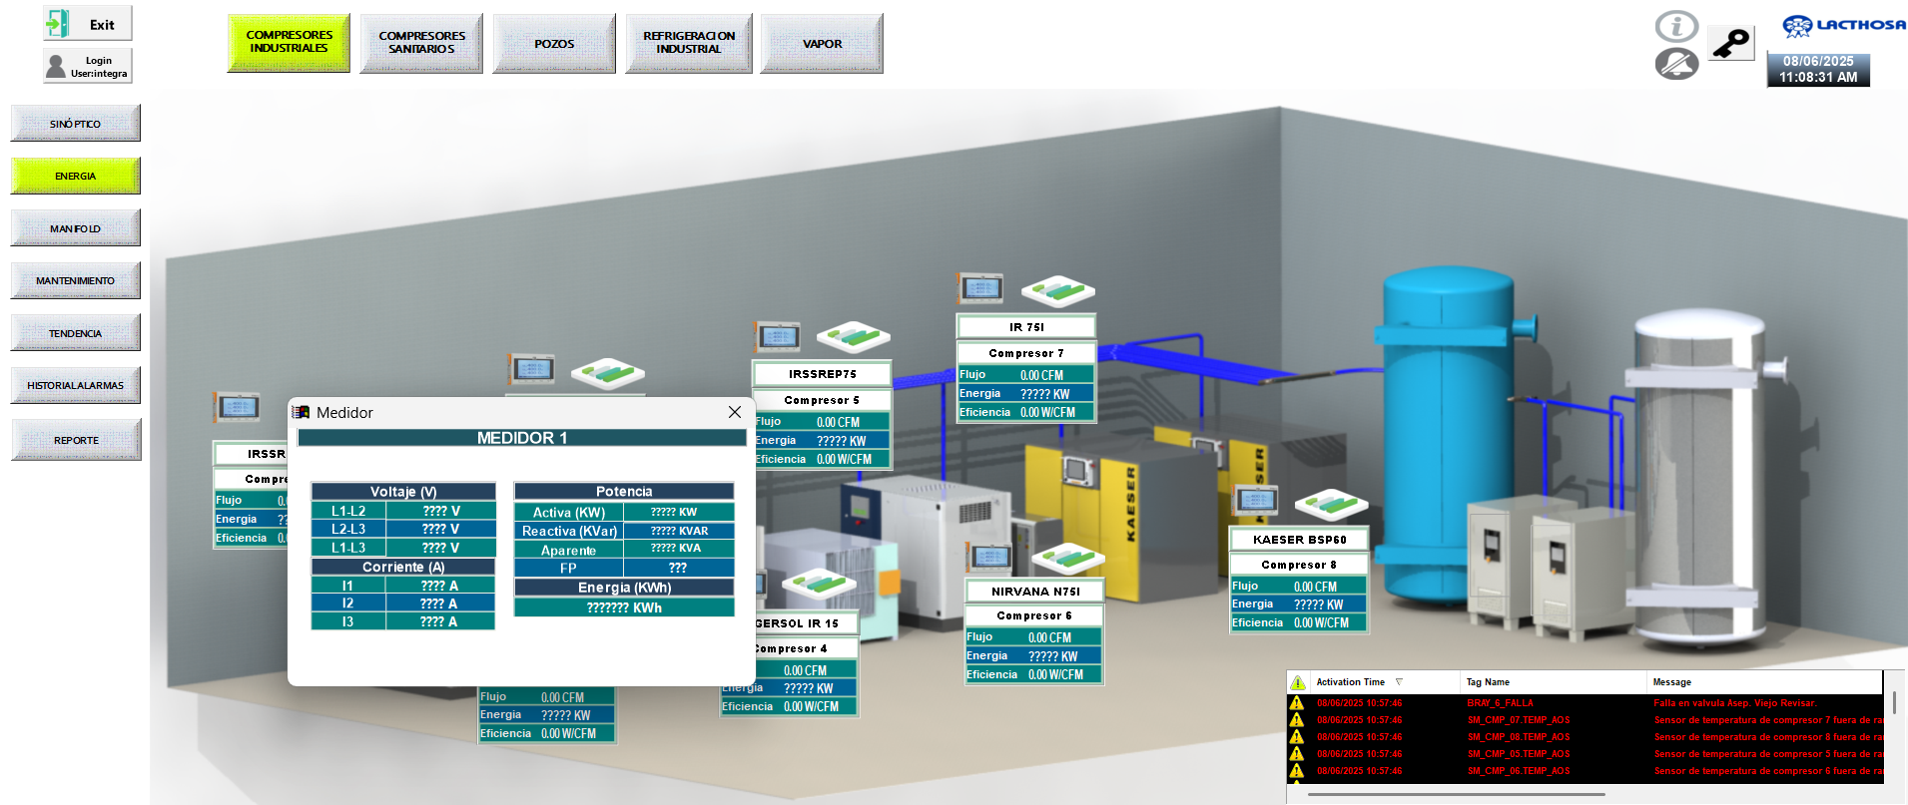Click warning icon of BRAY_6_FALLA alarm
1908x805 pixels.
pyautogui.click(x=1297, y=702)
